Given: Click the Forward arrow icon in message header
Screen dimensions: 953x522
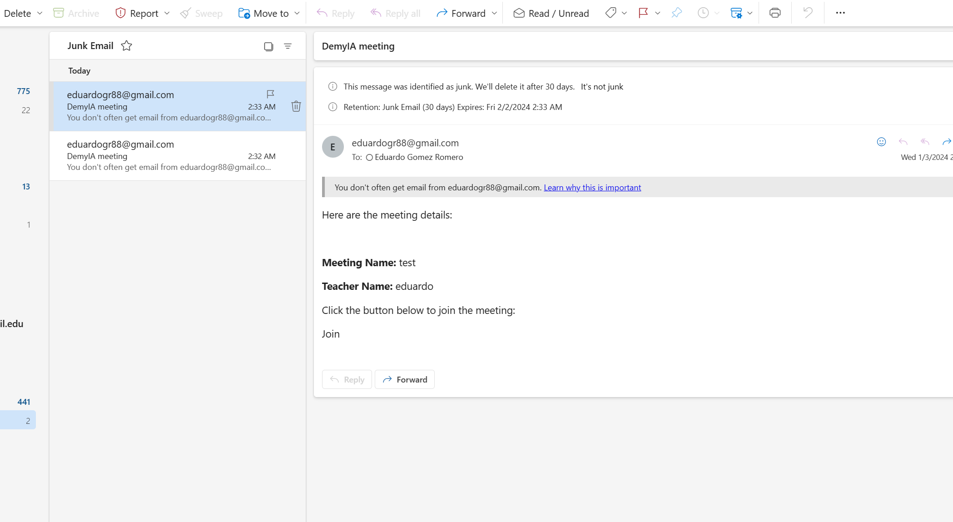Looking at the screenshot, I should pyautogui.click(x=947, y=142).
